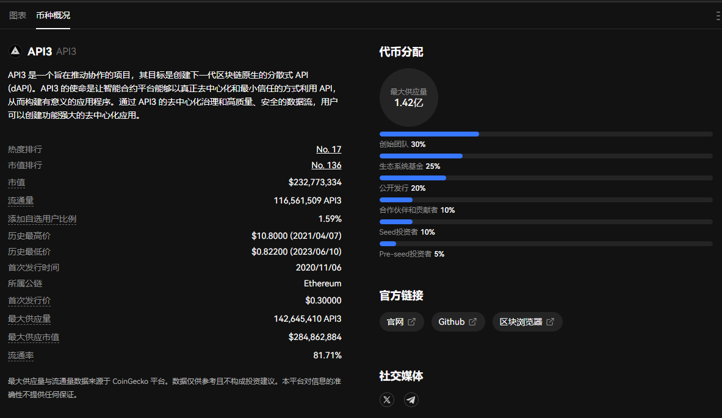Viewport: 722px width, 418px height.
Task: Click the 生态系统基金 25% progress bar
Action: 546,155
